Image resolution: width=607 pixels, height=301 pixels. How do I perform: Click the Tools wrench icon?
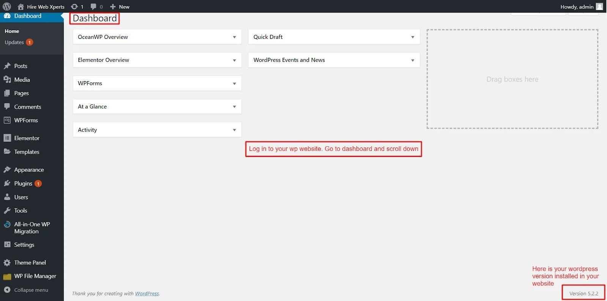[x=7, y=210]
